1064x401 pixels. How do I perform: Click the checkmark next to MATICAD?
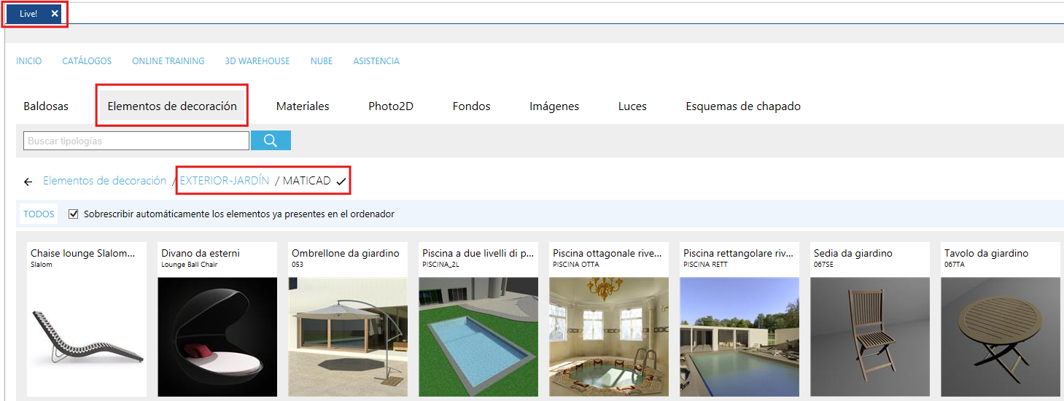[341, 182]
